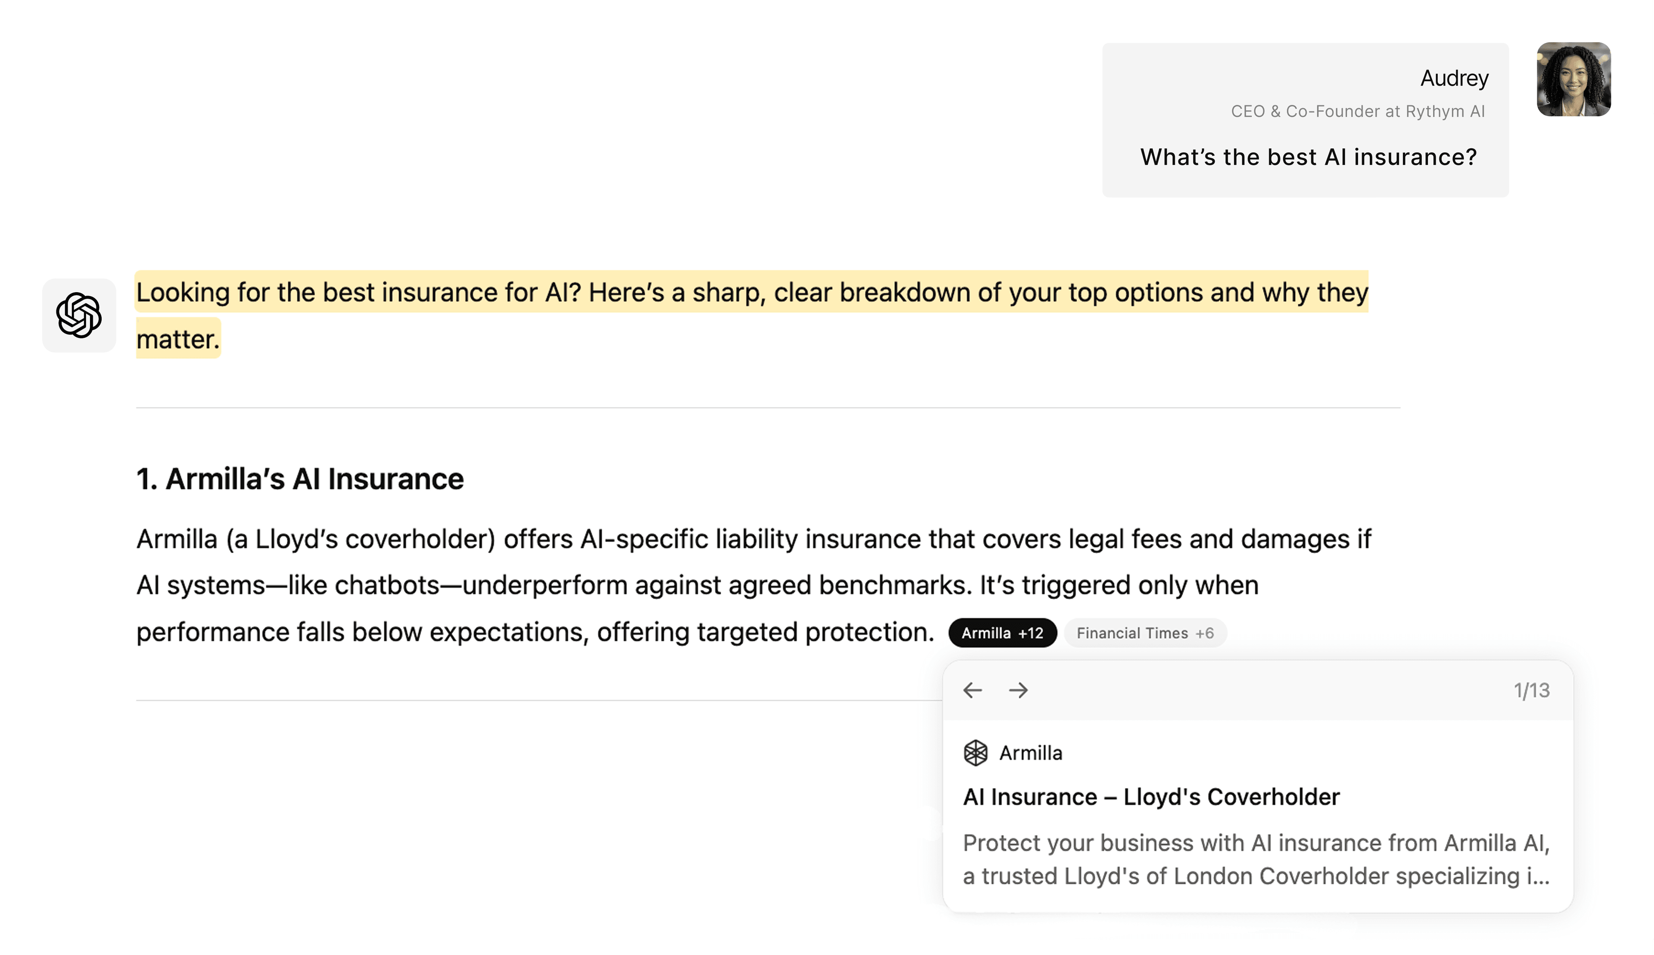Click the back arrow in citation popup
Viewport: 1654px width, 955px height.
pos(973,690)
